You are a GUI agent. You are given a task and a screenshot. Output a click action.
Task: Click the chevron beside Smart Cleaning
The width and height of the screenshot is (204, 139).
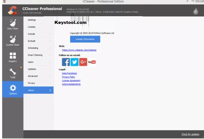[x=50, y=55]
